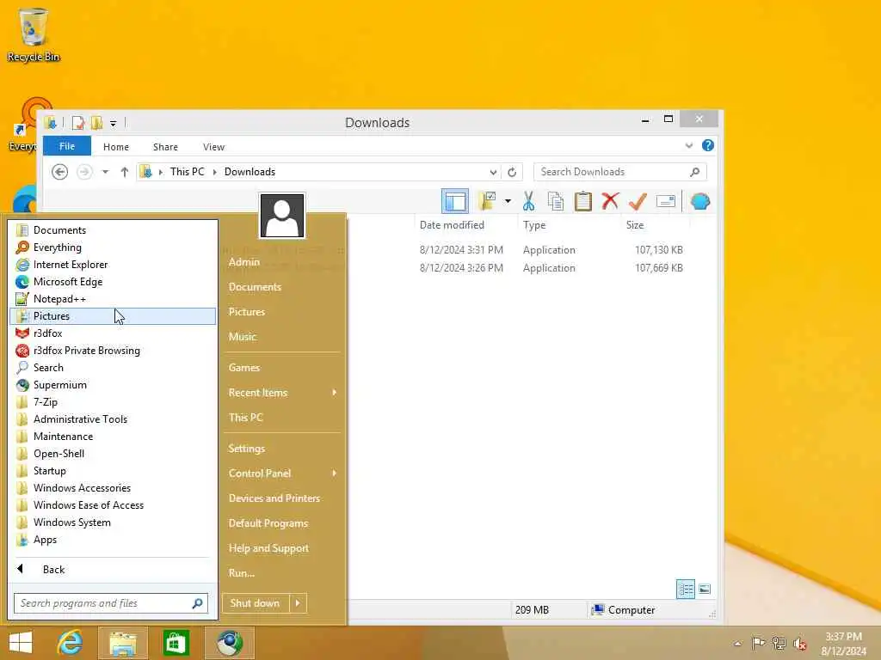881x660 pixels.
Task: Click the New folder quick access icon
Action: coord(96,122)
